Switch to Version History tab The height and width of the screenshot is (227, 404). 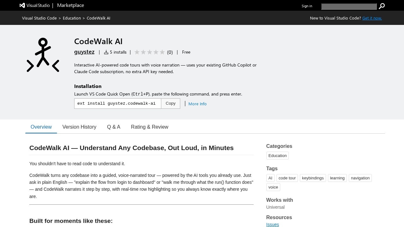(x=79, y=127)
